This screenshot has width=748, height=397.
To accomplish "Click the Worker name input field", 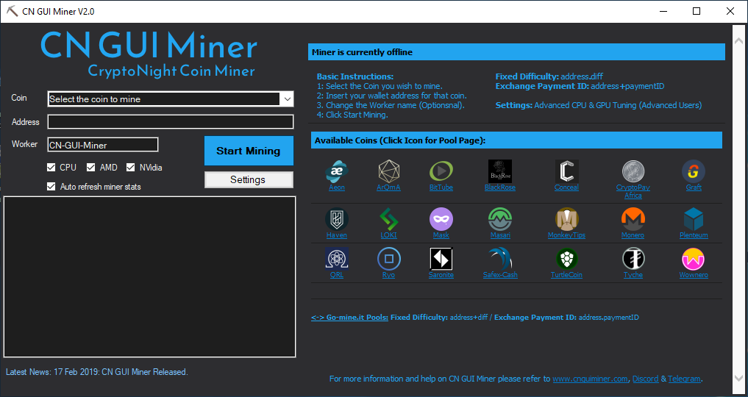I will 102,145.
